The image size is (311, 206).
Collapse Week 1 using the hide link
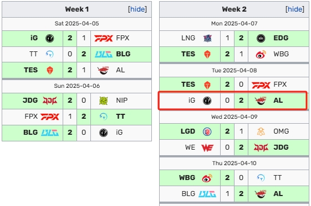137,9
